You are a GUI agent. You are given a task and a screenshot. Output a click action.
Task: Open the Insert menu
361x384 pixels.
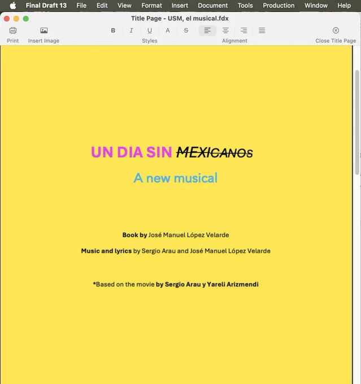coord(180,6)
